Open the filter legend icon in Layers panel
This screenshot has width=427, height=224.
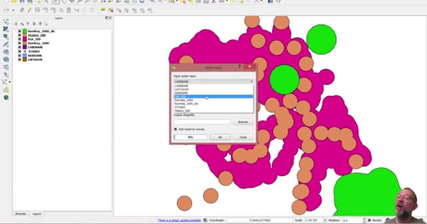coord(28,23)
